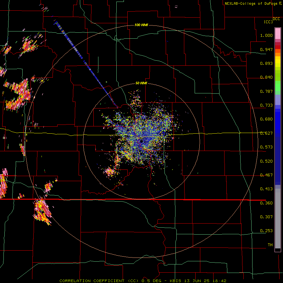
Task: Click the 0.307 legend value
Action: [x=266, y=217]
